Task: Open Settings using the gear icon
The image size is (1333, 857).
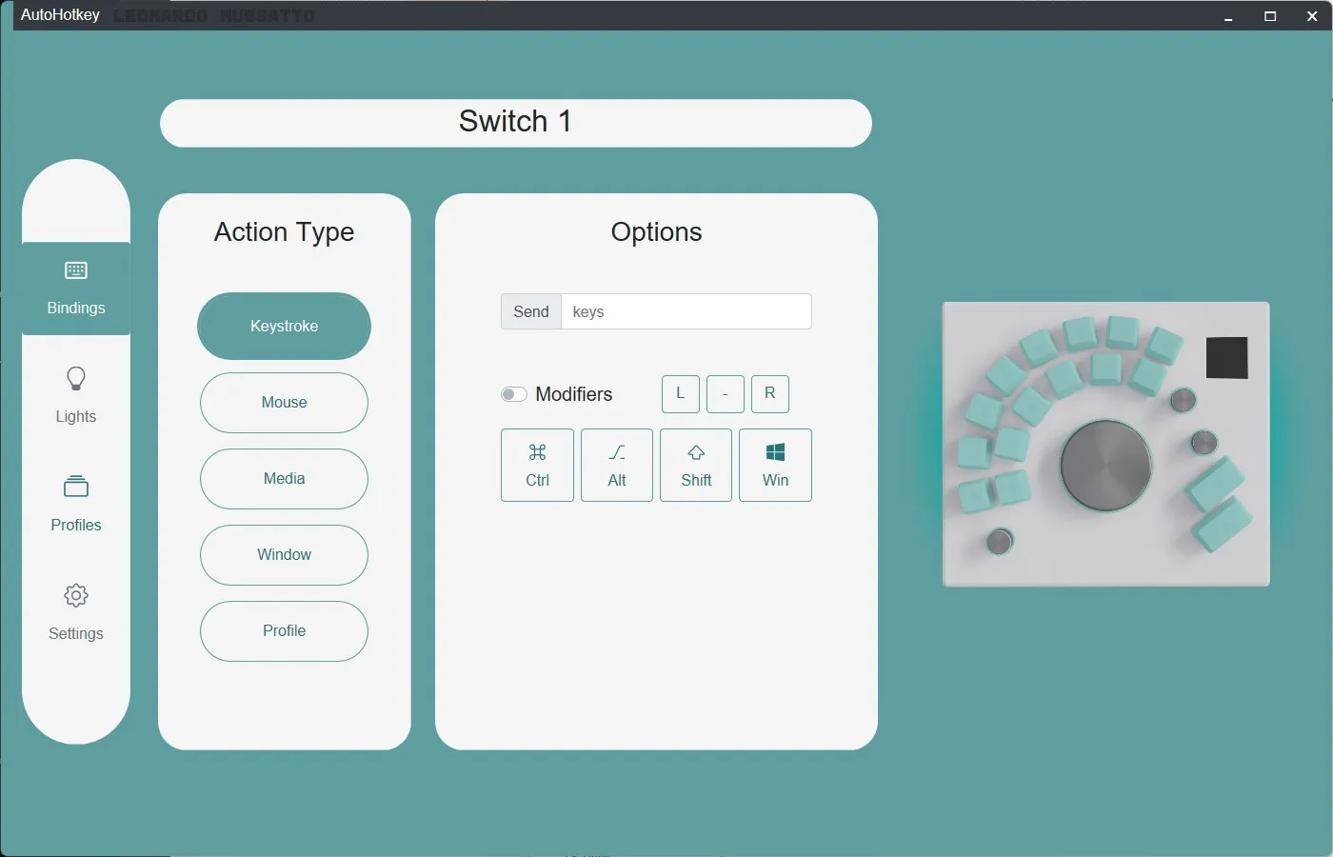Action: click(75, 595)
